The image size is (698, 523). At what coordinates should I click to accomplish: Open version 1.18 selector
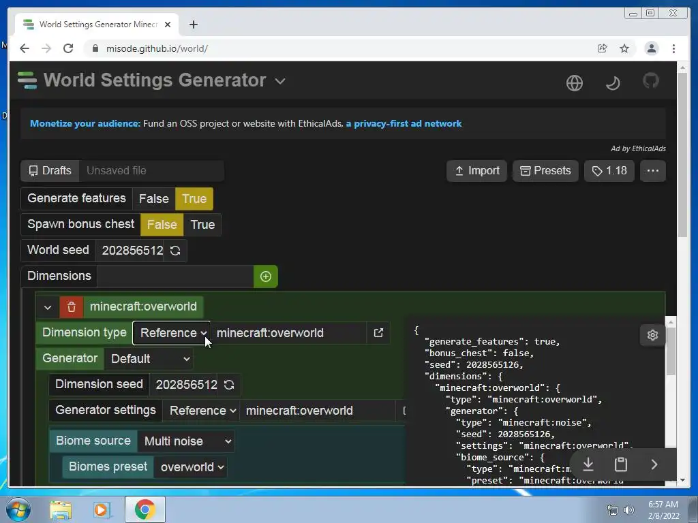coord(609,171)
